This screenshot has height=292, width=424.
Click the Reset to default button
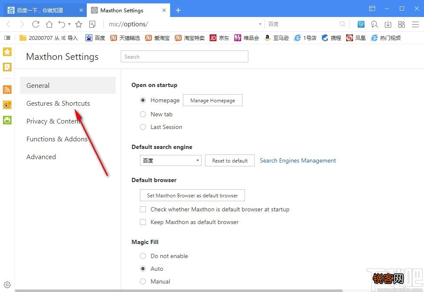[x=230, y=160]
